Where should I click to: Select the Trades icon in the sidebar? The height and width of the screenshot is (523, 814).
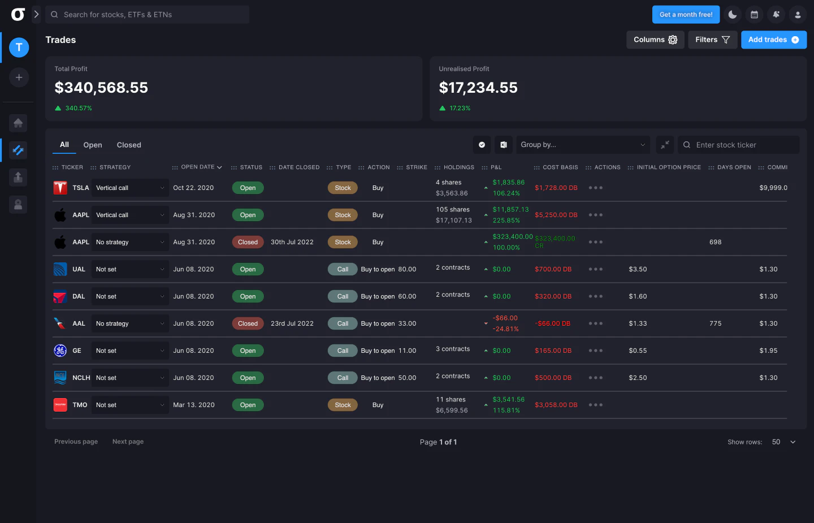tap(18, 150)
